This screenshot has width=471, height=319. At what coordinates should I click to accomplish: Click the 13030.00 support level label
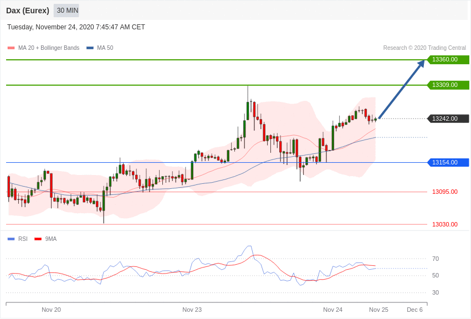coord(445,224)
